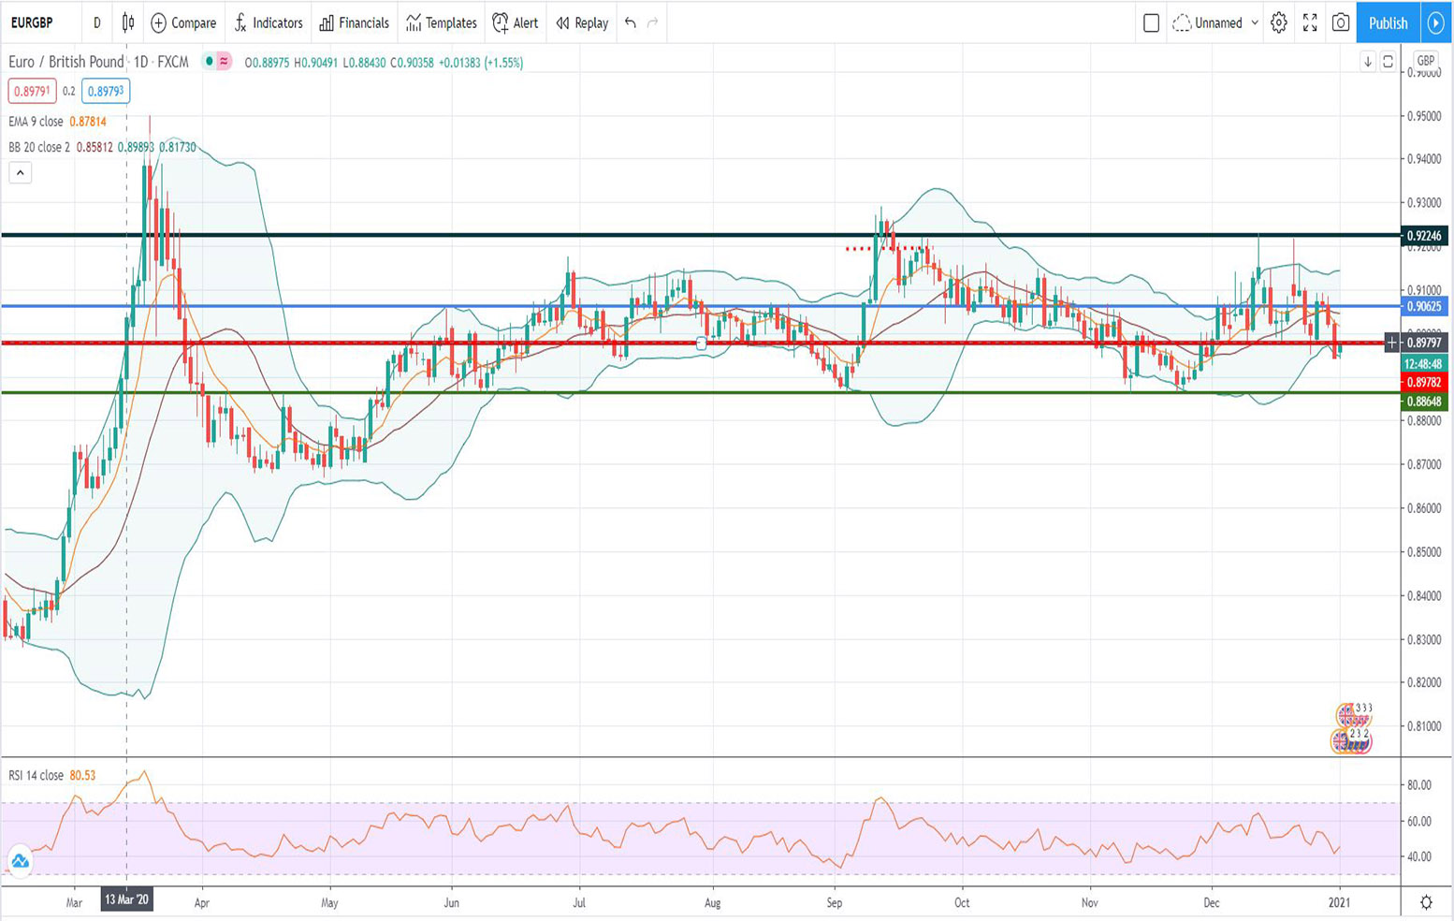Viewport: 1454px width, 921px height.
Task: Open the Templates menu
Action: tap(442, 22)
